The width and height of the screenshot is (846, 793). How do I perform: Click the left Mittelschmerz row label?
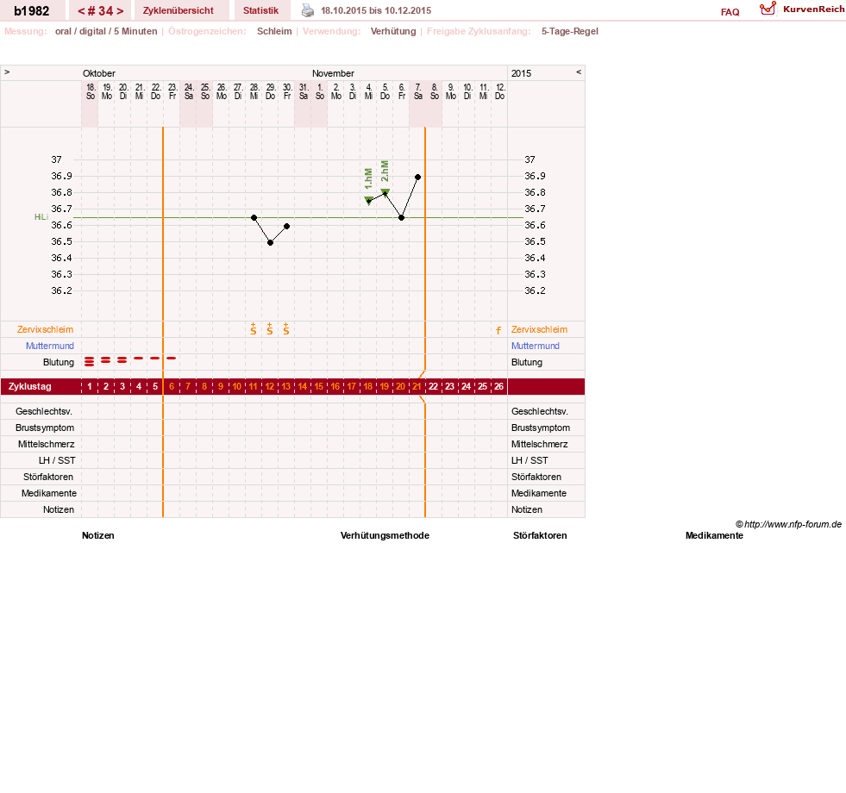(47, 445)
